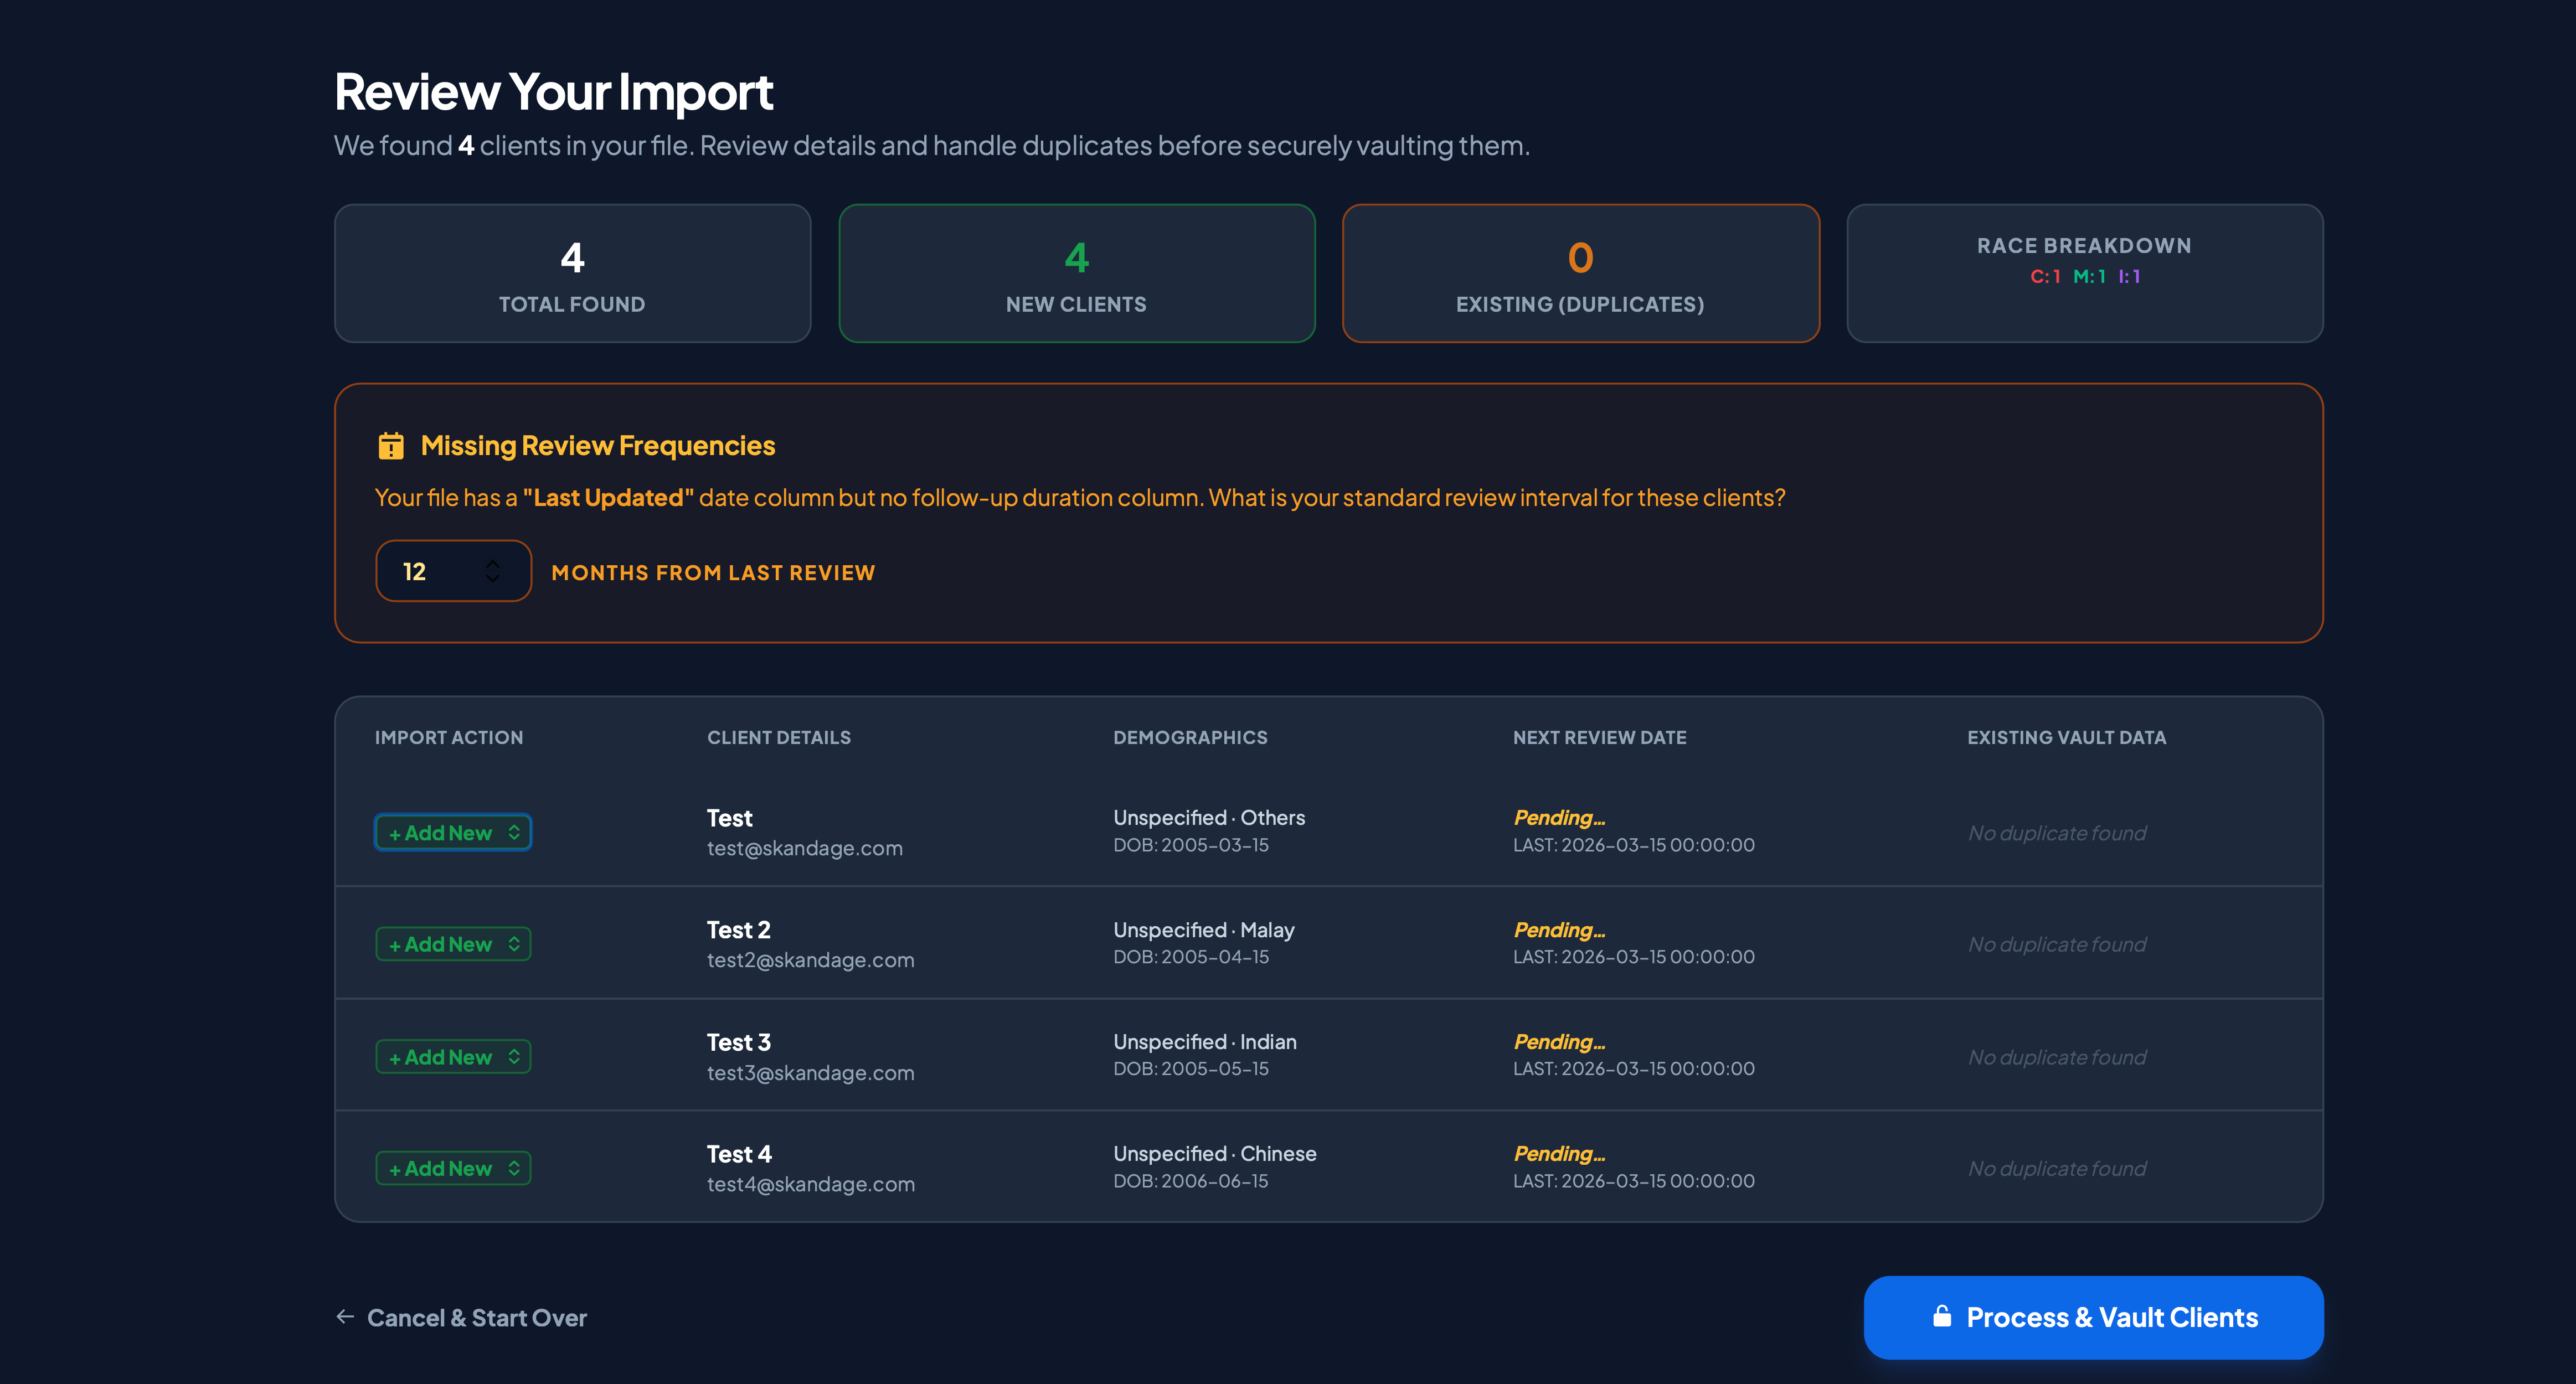The image size is (2576, 1384).
Task: Select the New Clients summary card
Action: point(1076,273)
